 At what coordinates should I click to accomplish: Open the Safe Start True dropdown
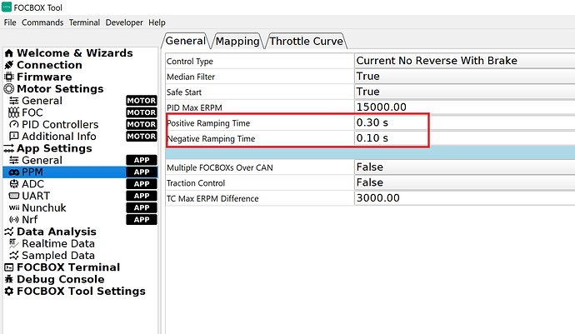tap(465, 92)
